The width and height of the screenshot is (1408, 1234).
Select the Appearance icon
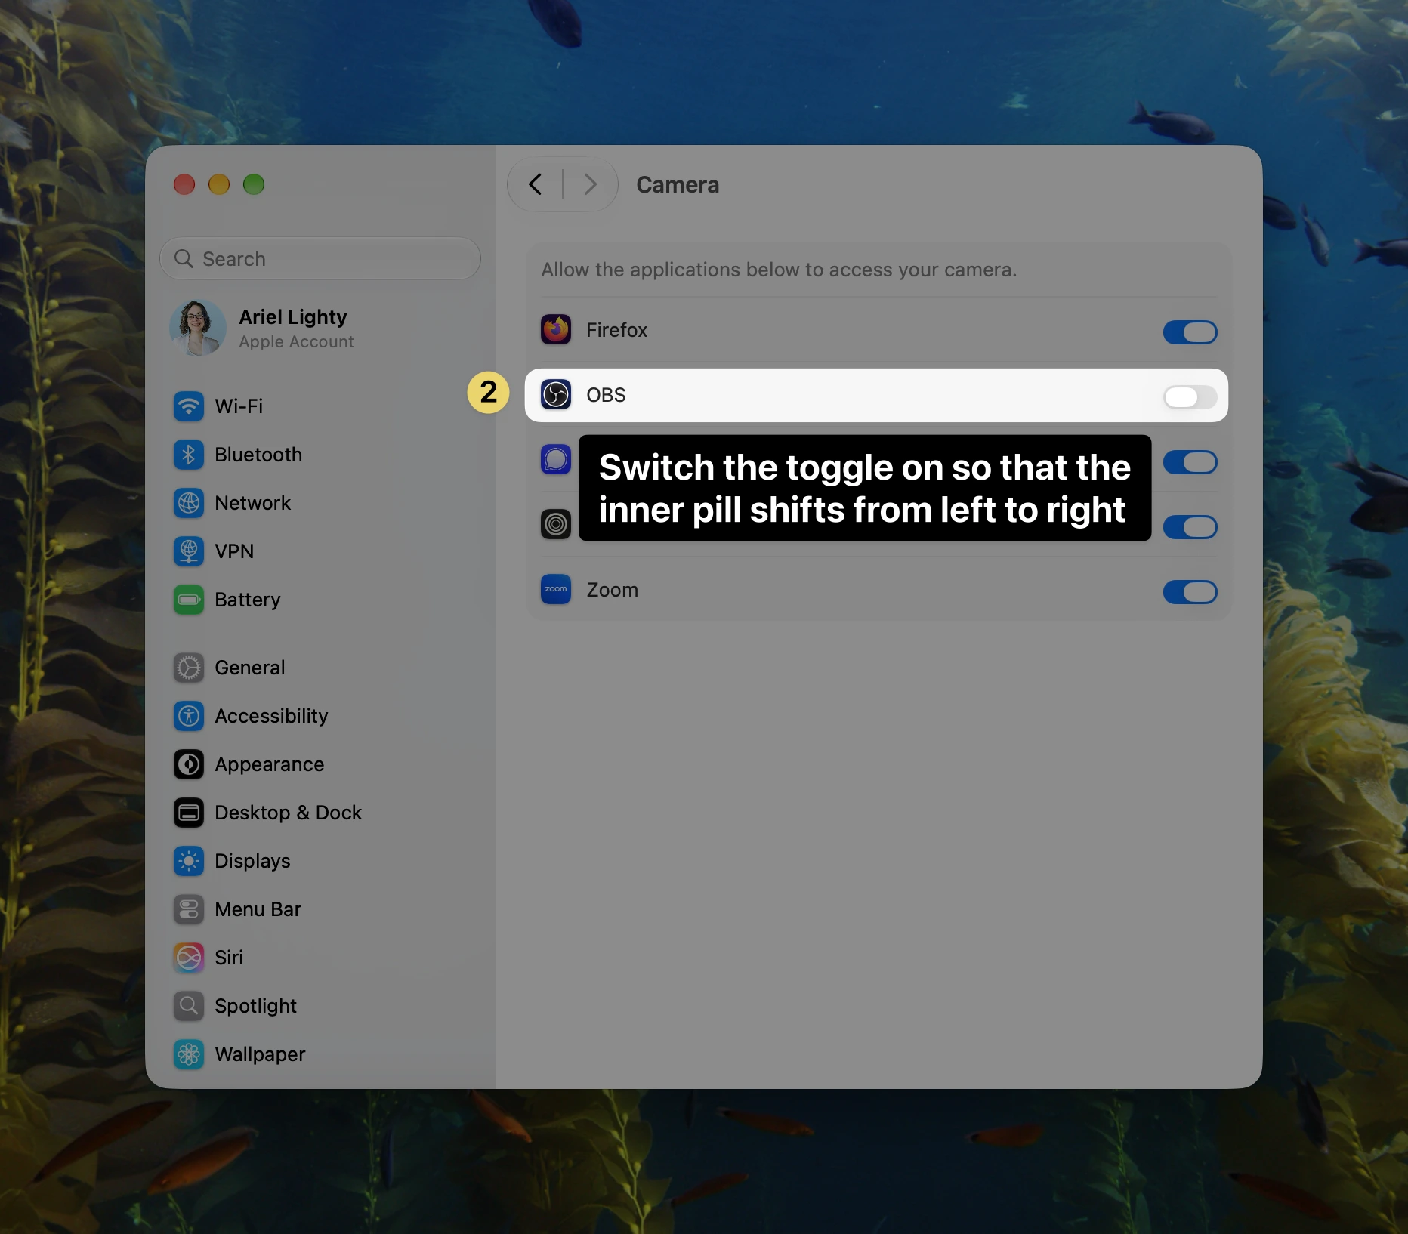click(x=189, y=764)
